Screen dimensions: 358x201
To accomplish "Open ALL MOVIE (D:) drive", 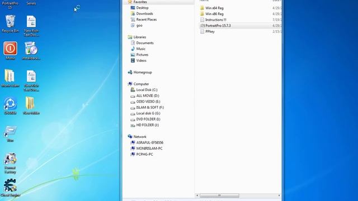I will (x=145, y=95).
